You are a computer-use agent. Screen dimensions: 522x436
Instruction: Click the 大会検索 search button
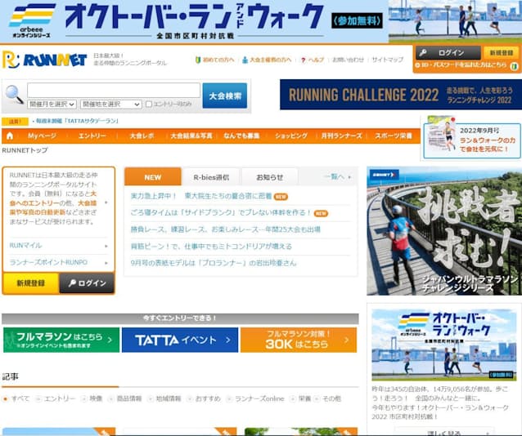click(225, 96)
